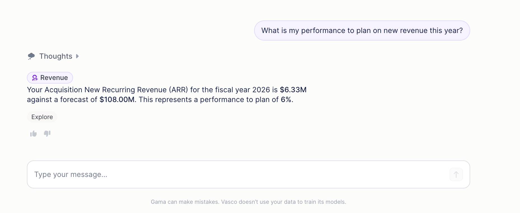The height and width of the screenshot is (213, 520).
Task: Click 'against a forecast of' response text
Action: (62, 100)
